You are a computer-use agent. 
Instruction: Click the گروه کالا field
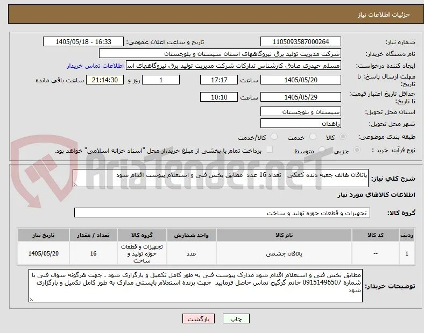click(222, 212)
